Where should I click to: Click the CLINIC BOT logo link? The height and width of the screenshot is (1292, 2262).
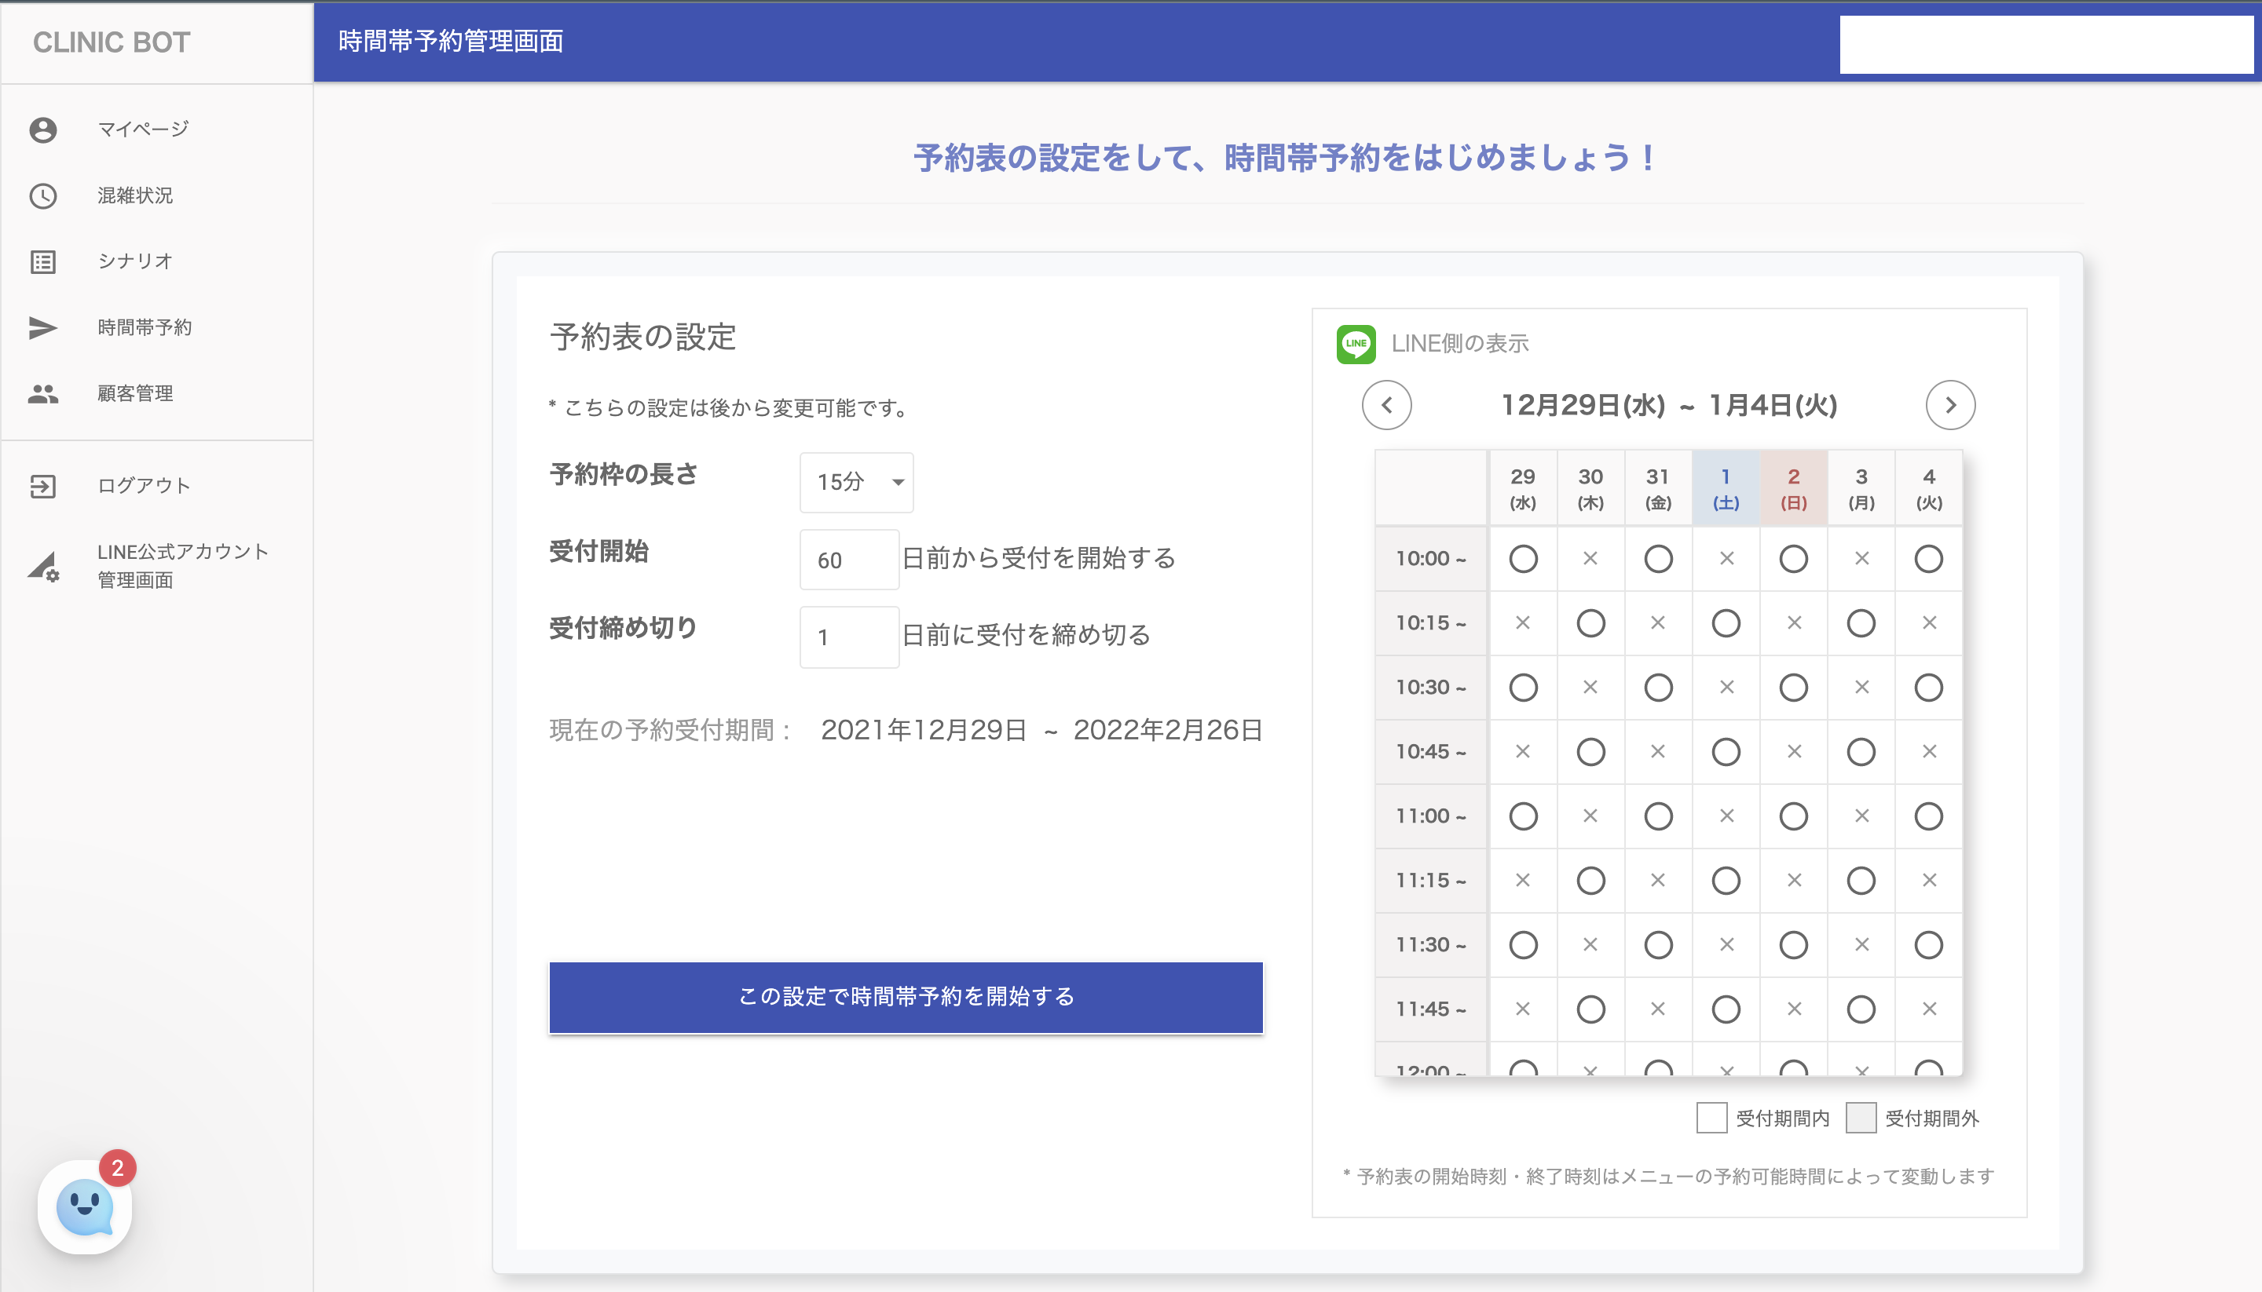(x=112, y=42)
